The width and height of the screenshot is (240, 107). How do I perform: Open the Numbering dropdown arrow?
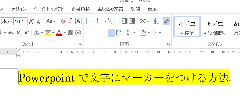point(105,21)
